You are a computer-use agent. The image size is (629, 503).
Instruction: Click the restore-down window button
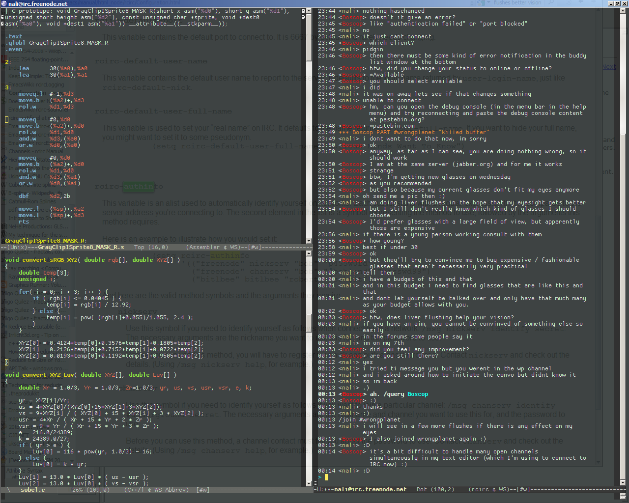[x=617, y=3]
